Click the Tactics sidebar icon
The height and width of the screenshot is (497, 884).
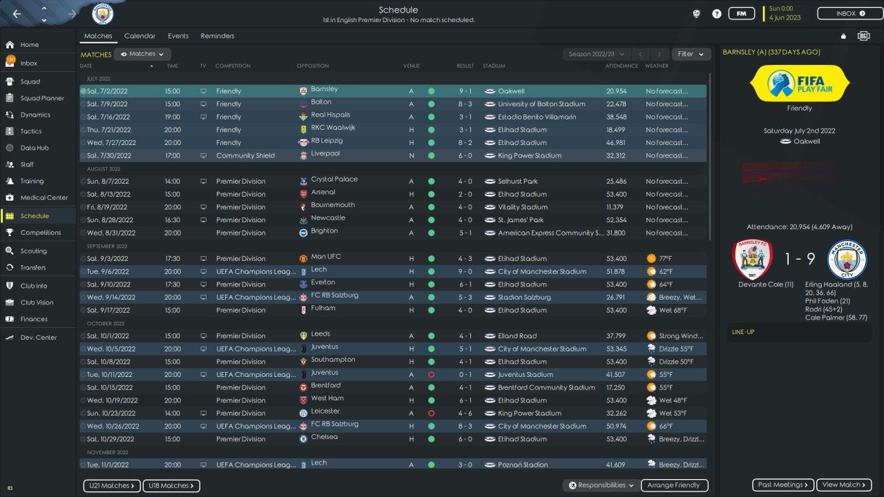click(x=10, y=131)
